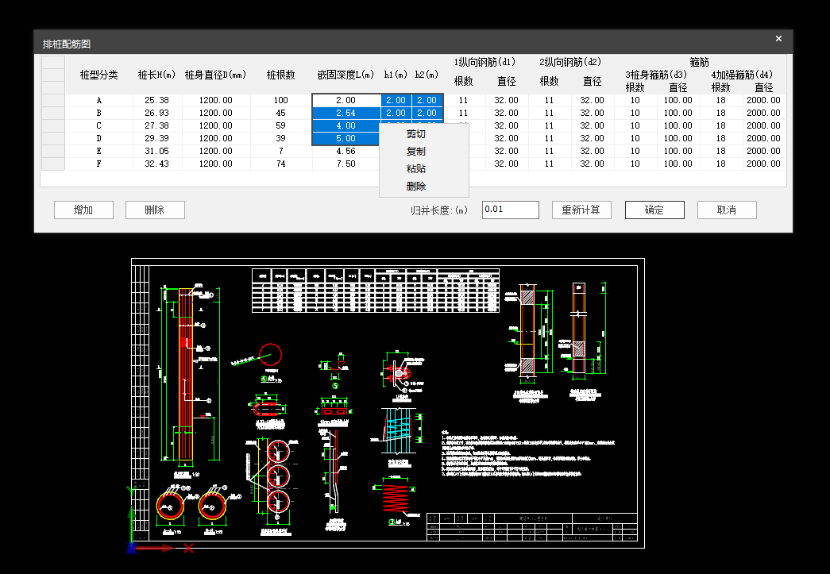Select 复制 in the context menu
The height and width of the screenshot is (574, 830).
coord(416,152)
